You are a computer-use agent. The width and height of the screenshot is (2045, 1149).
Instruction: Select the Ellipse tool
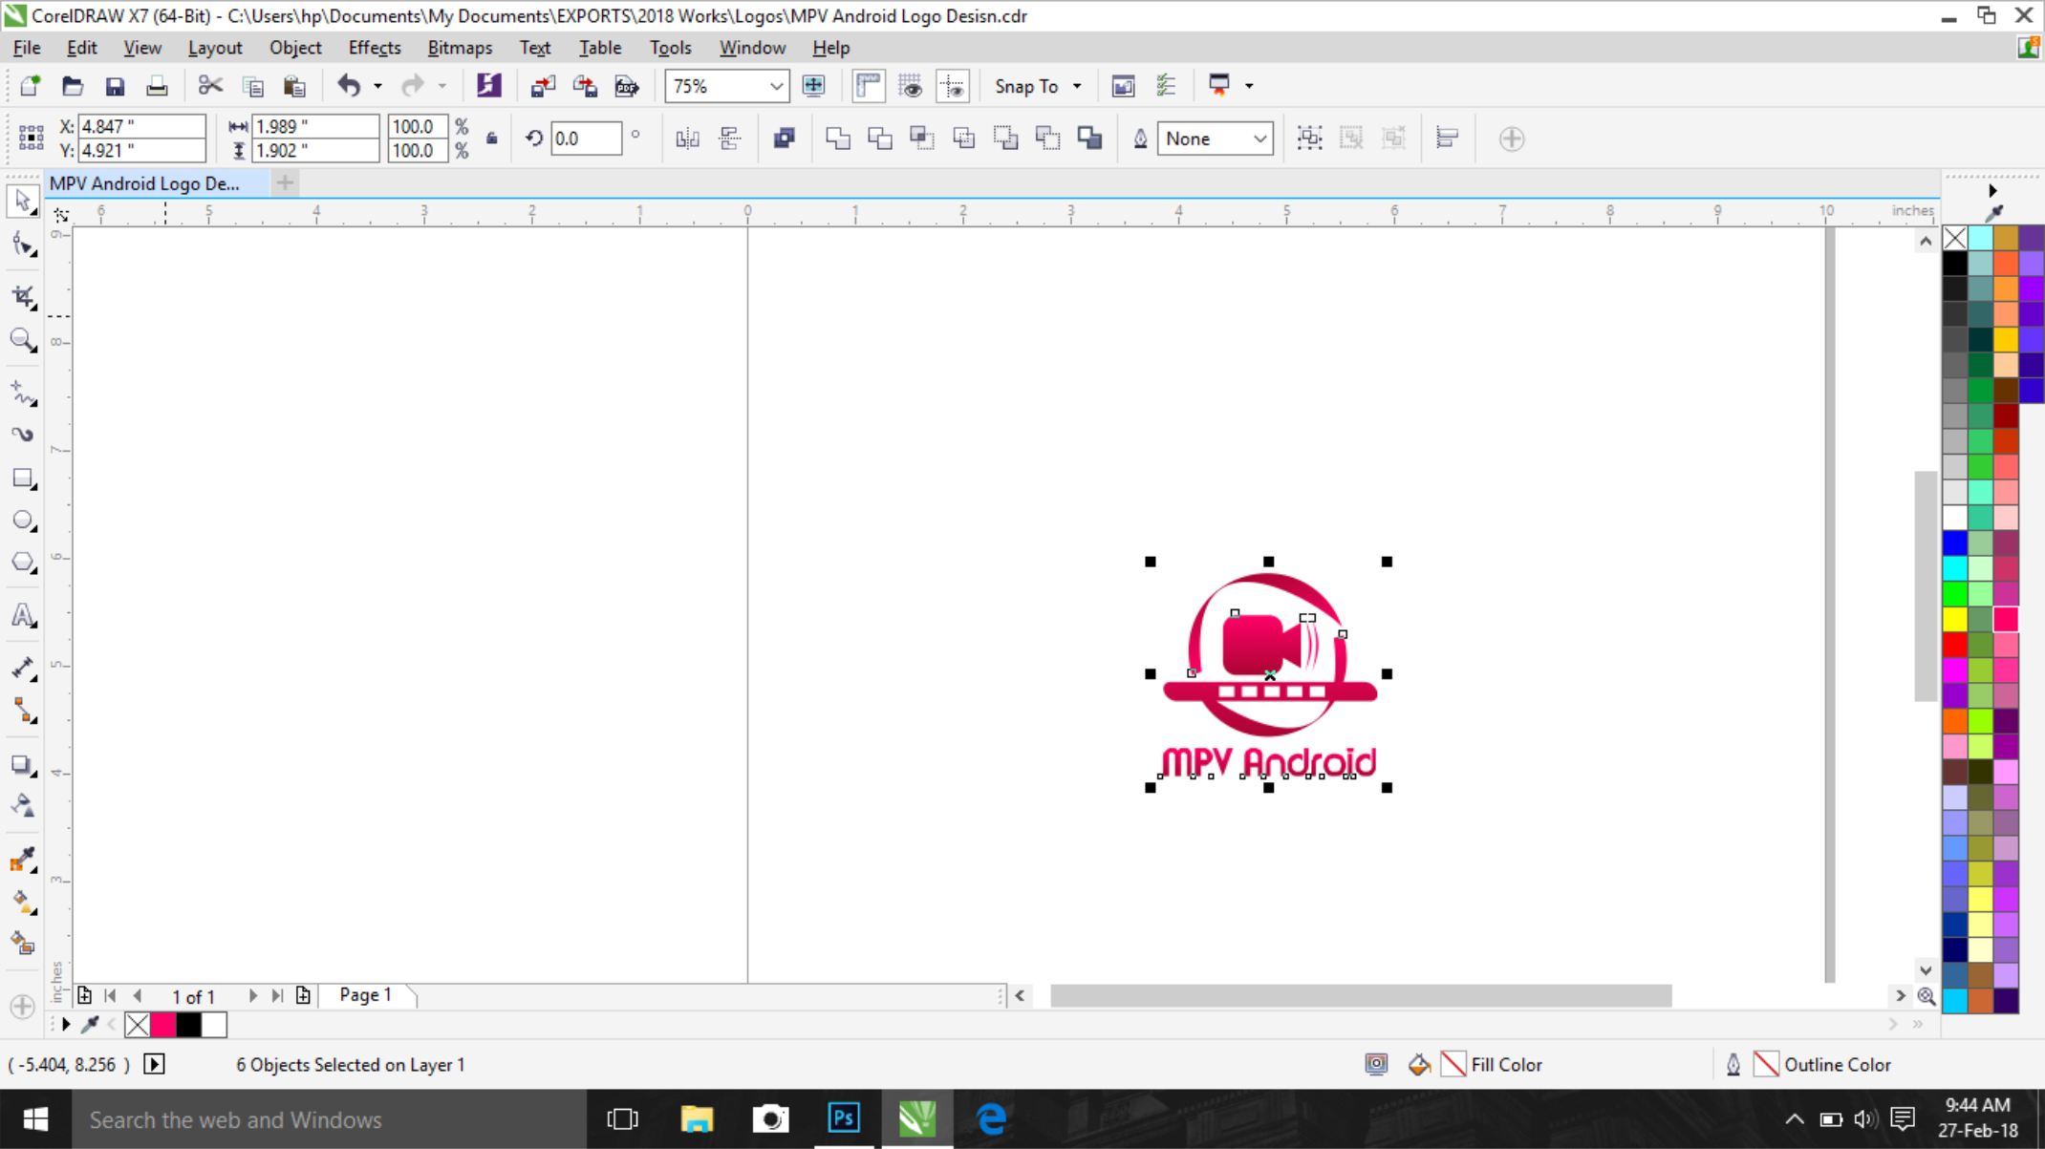23,521
